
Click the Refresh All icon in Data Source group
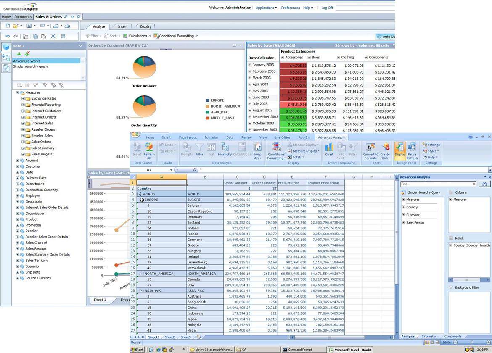149,150
